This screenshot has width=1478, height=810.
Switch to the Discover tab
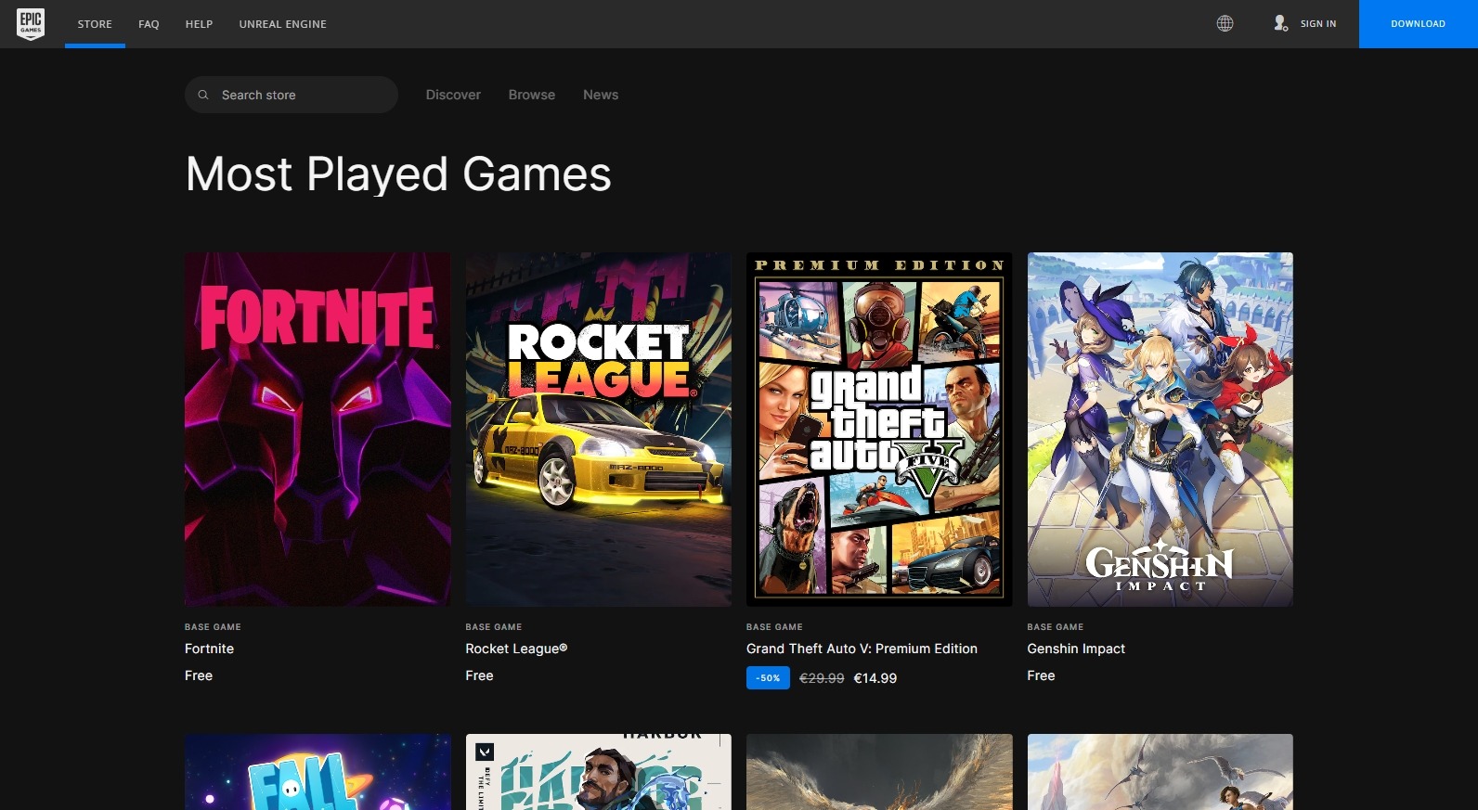pyautogui.click(x=453, y=95)
